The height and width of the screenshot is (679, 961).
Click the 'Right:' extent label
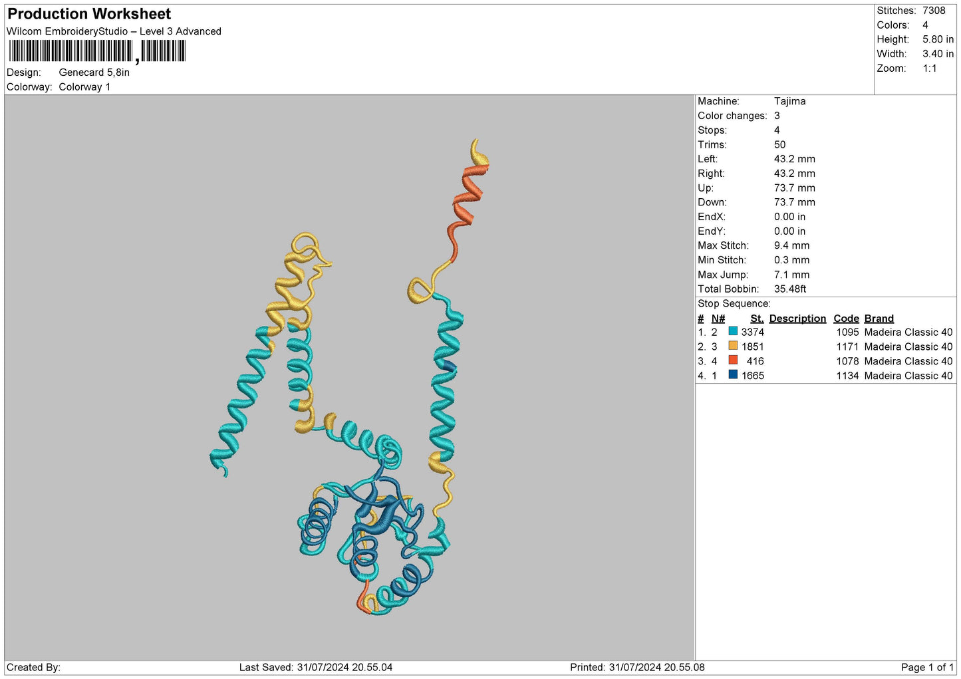point(711,174)
